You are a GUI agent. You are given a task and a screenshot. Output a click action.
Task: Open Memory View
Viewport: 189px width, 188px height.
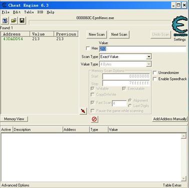click(x=14, y=119)
